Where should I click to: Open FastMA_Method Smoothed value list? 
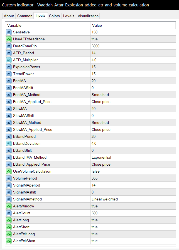tap(133, 95)
